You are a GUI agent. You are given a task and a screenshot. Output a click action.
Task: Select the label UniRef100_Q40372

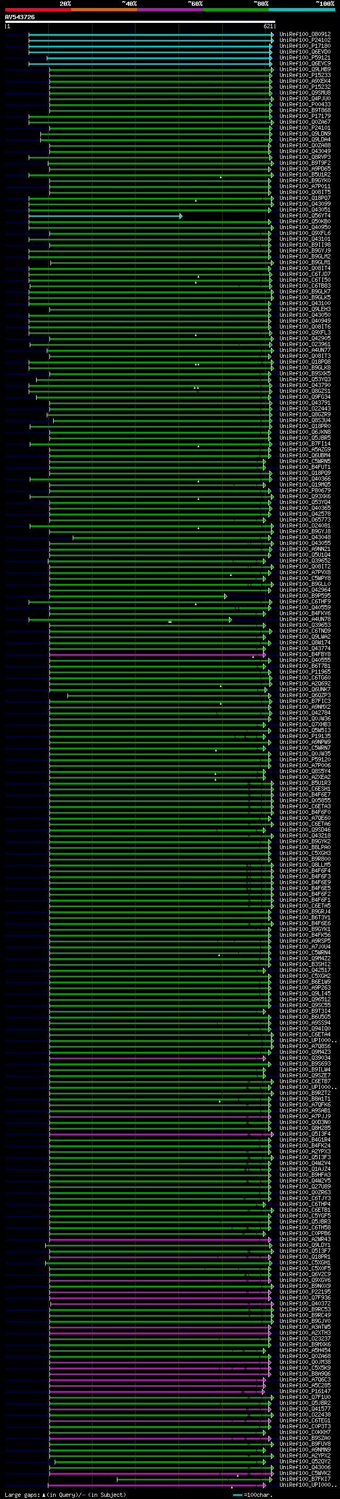click(305, 1304)
